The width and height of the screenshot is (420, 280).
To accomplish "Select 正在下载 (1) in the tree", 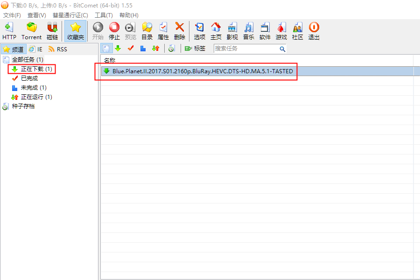I will point(32,69).
